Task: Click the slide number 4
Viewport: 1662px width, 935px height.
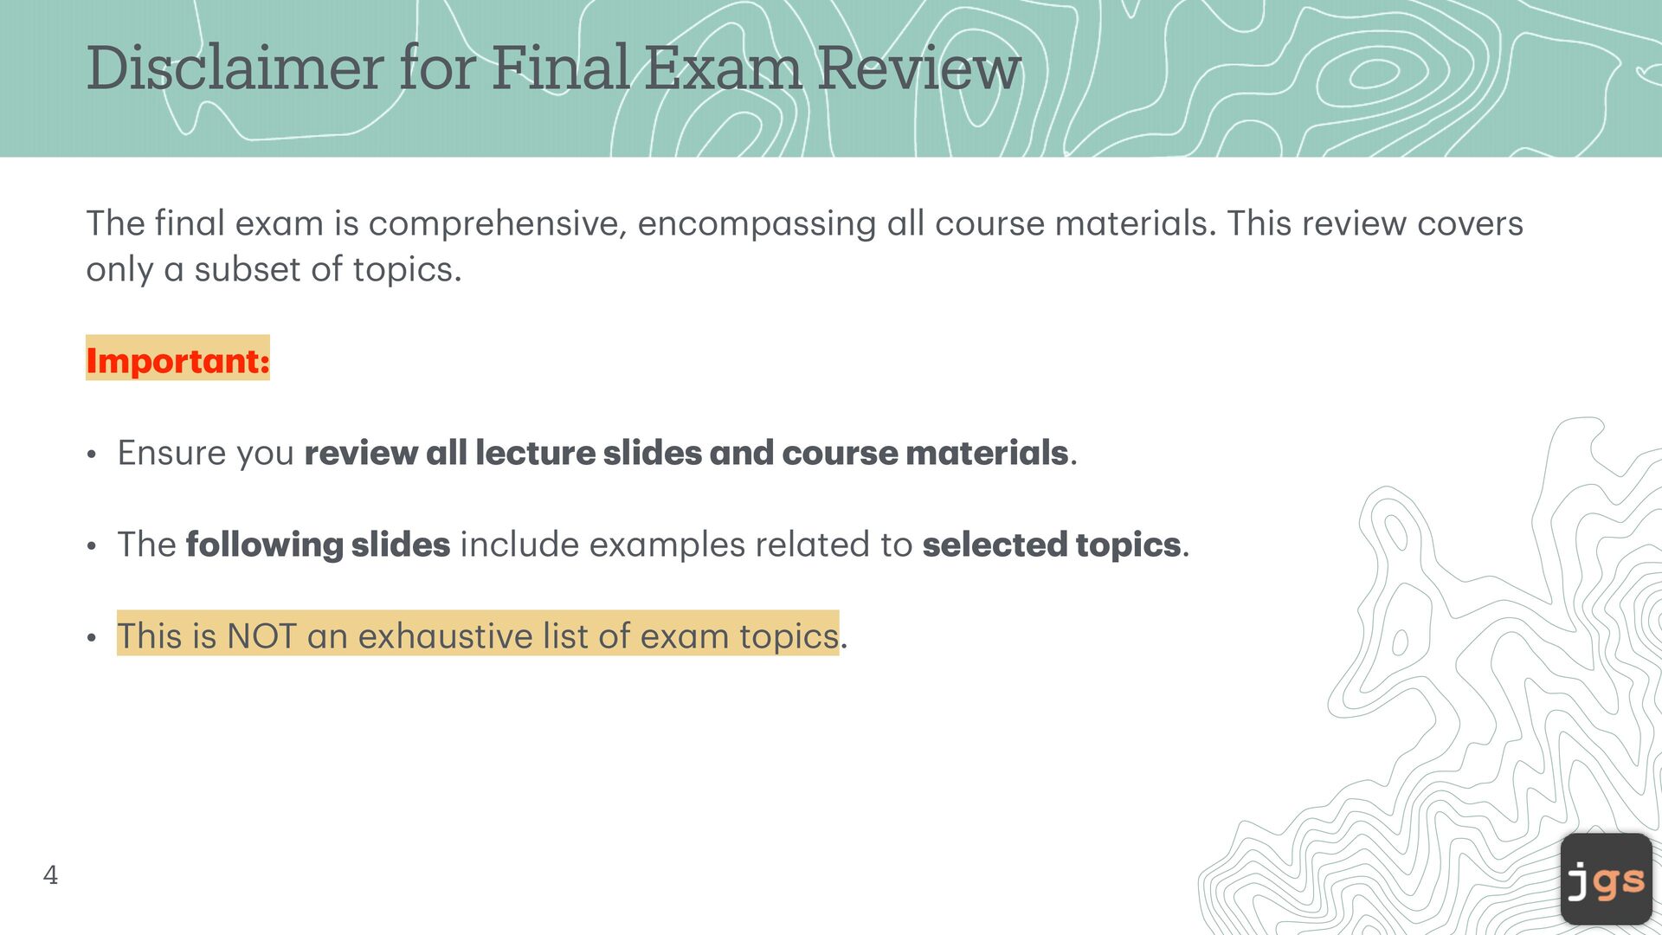Action: (x=50, y=875)
